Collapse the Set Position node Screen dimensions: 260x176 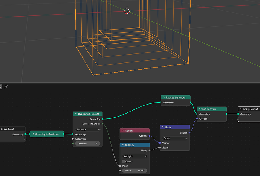pyautogui.click(x=200, y=109)
